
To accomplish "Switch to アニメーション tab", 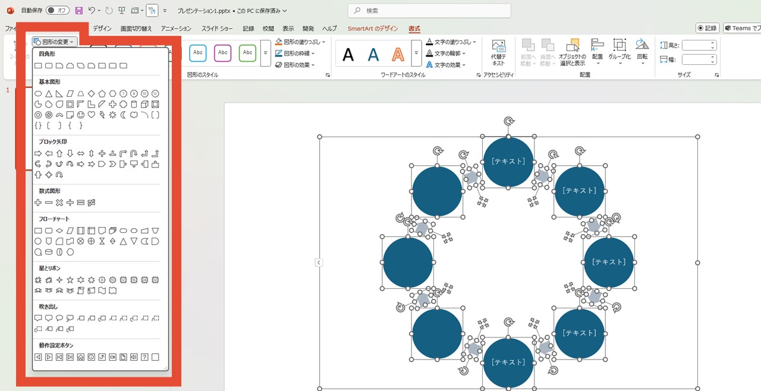I will tap(176, 29).
